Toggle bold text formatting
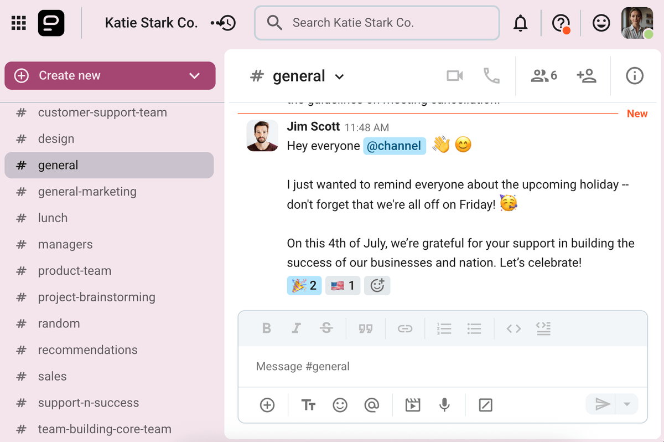This screenshot has width=664, height=442. tap(266, 328)
